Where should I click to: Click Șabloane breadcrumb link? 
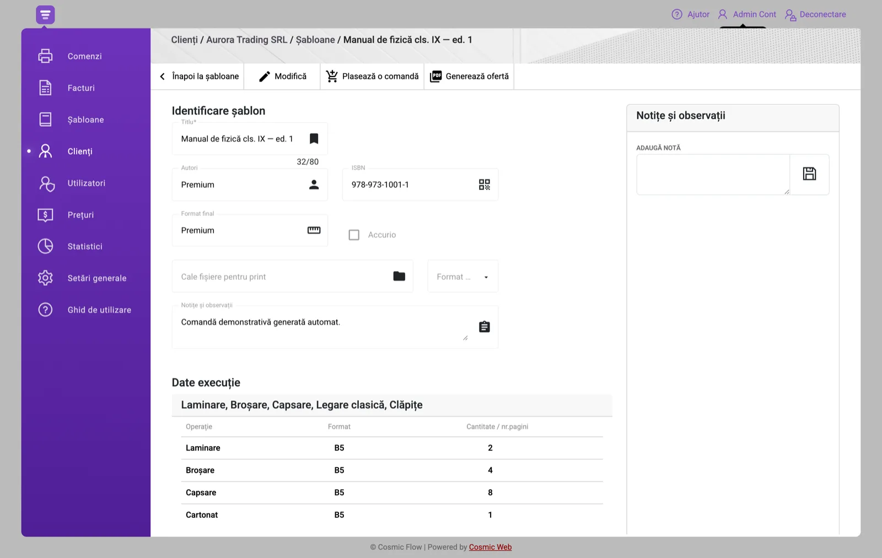click(315, 40)
